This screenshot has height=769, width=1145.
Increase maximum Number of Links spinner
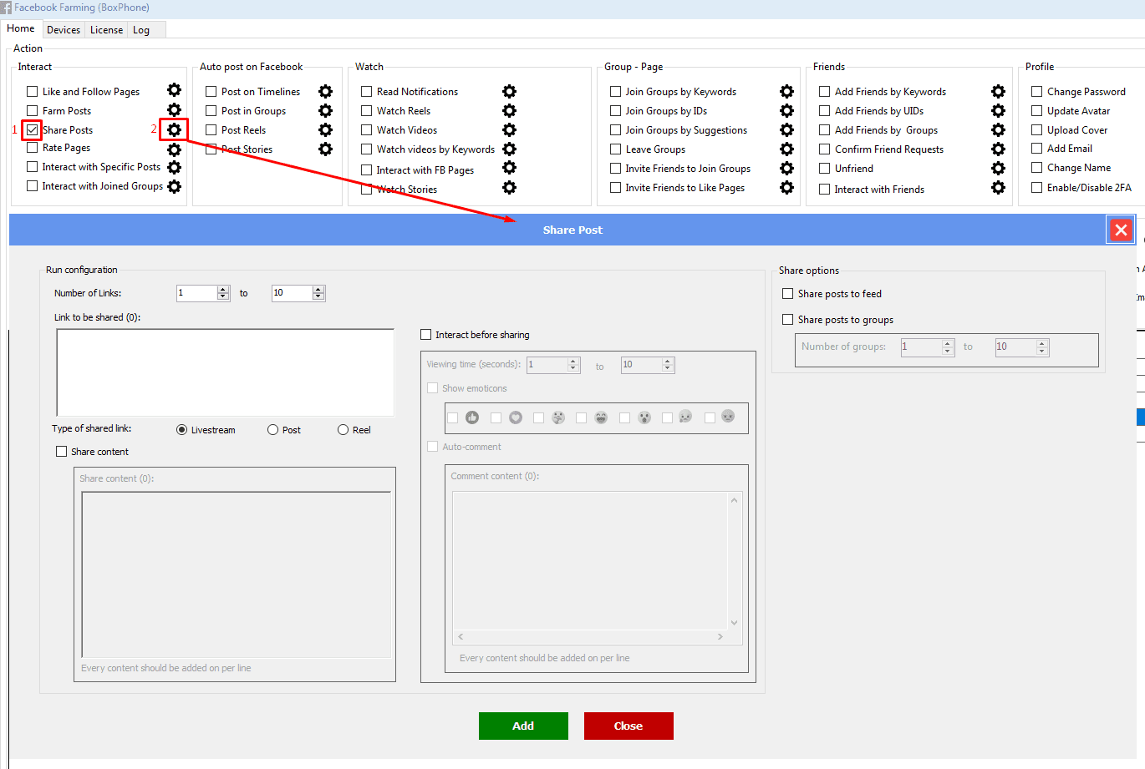318,289
